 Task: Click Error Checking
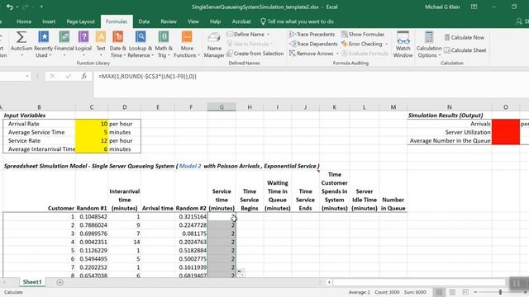pyautogui.click(x=362, y=44)
